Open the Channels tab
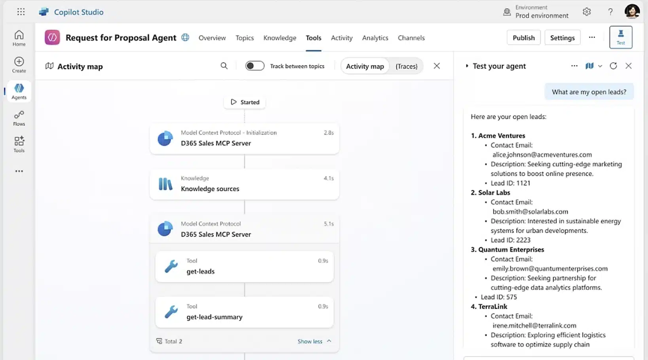The image size is (648, 360). [x=411, y=38]
